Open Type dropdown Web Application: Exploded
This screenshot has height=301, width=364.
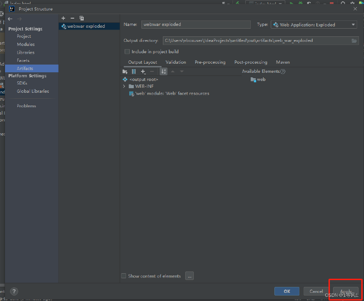coord(313,25)
